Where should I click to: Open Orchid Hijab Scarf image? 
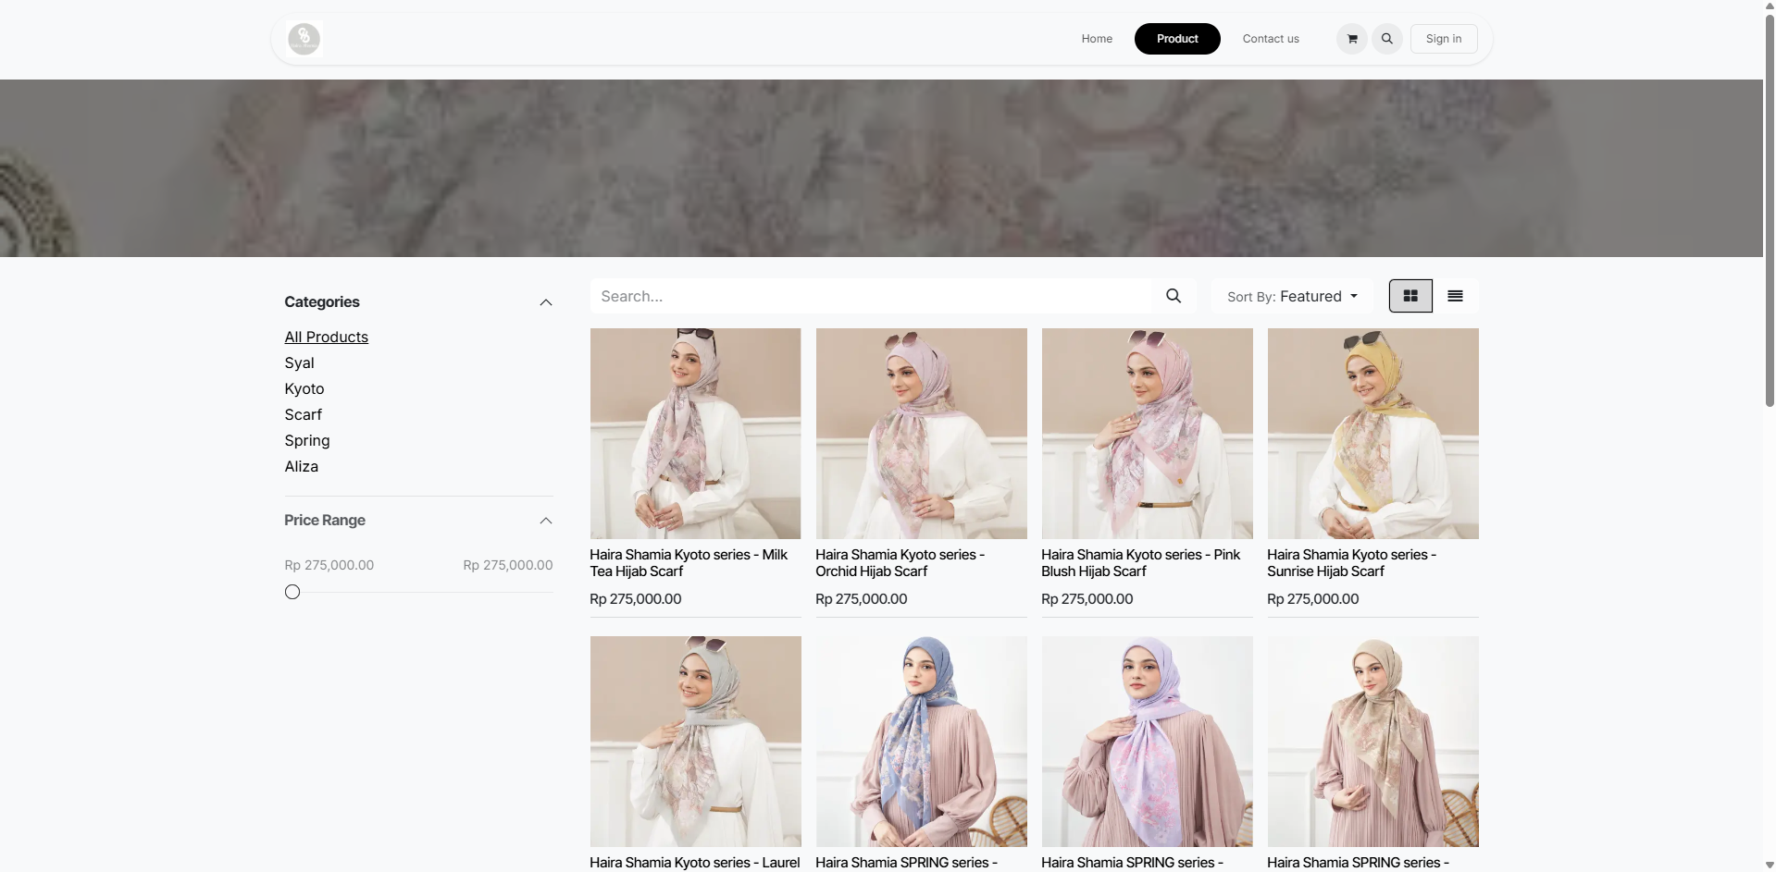(922, 434)
